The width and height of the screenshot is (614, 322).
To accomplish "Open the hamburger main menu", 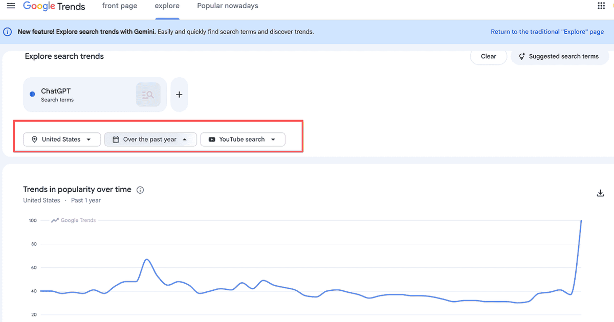I will coord(11,6).
